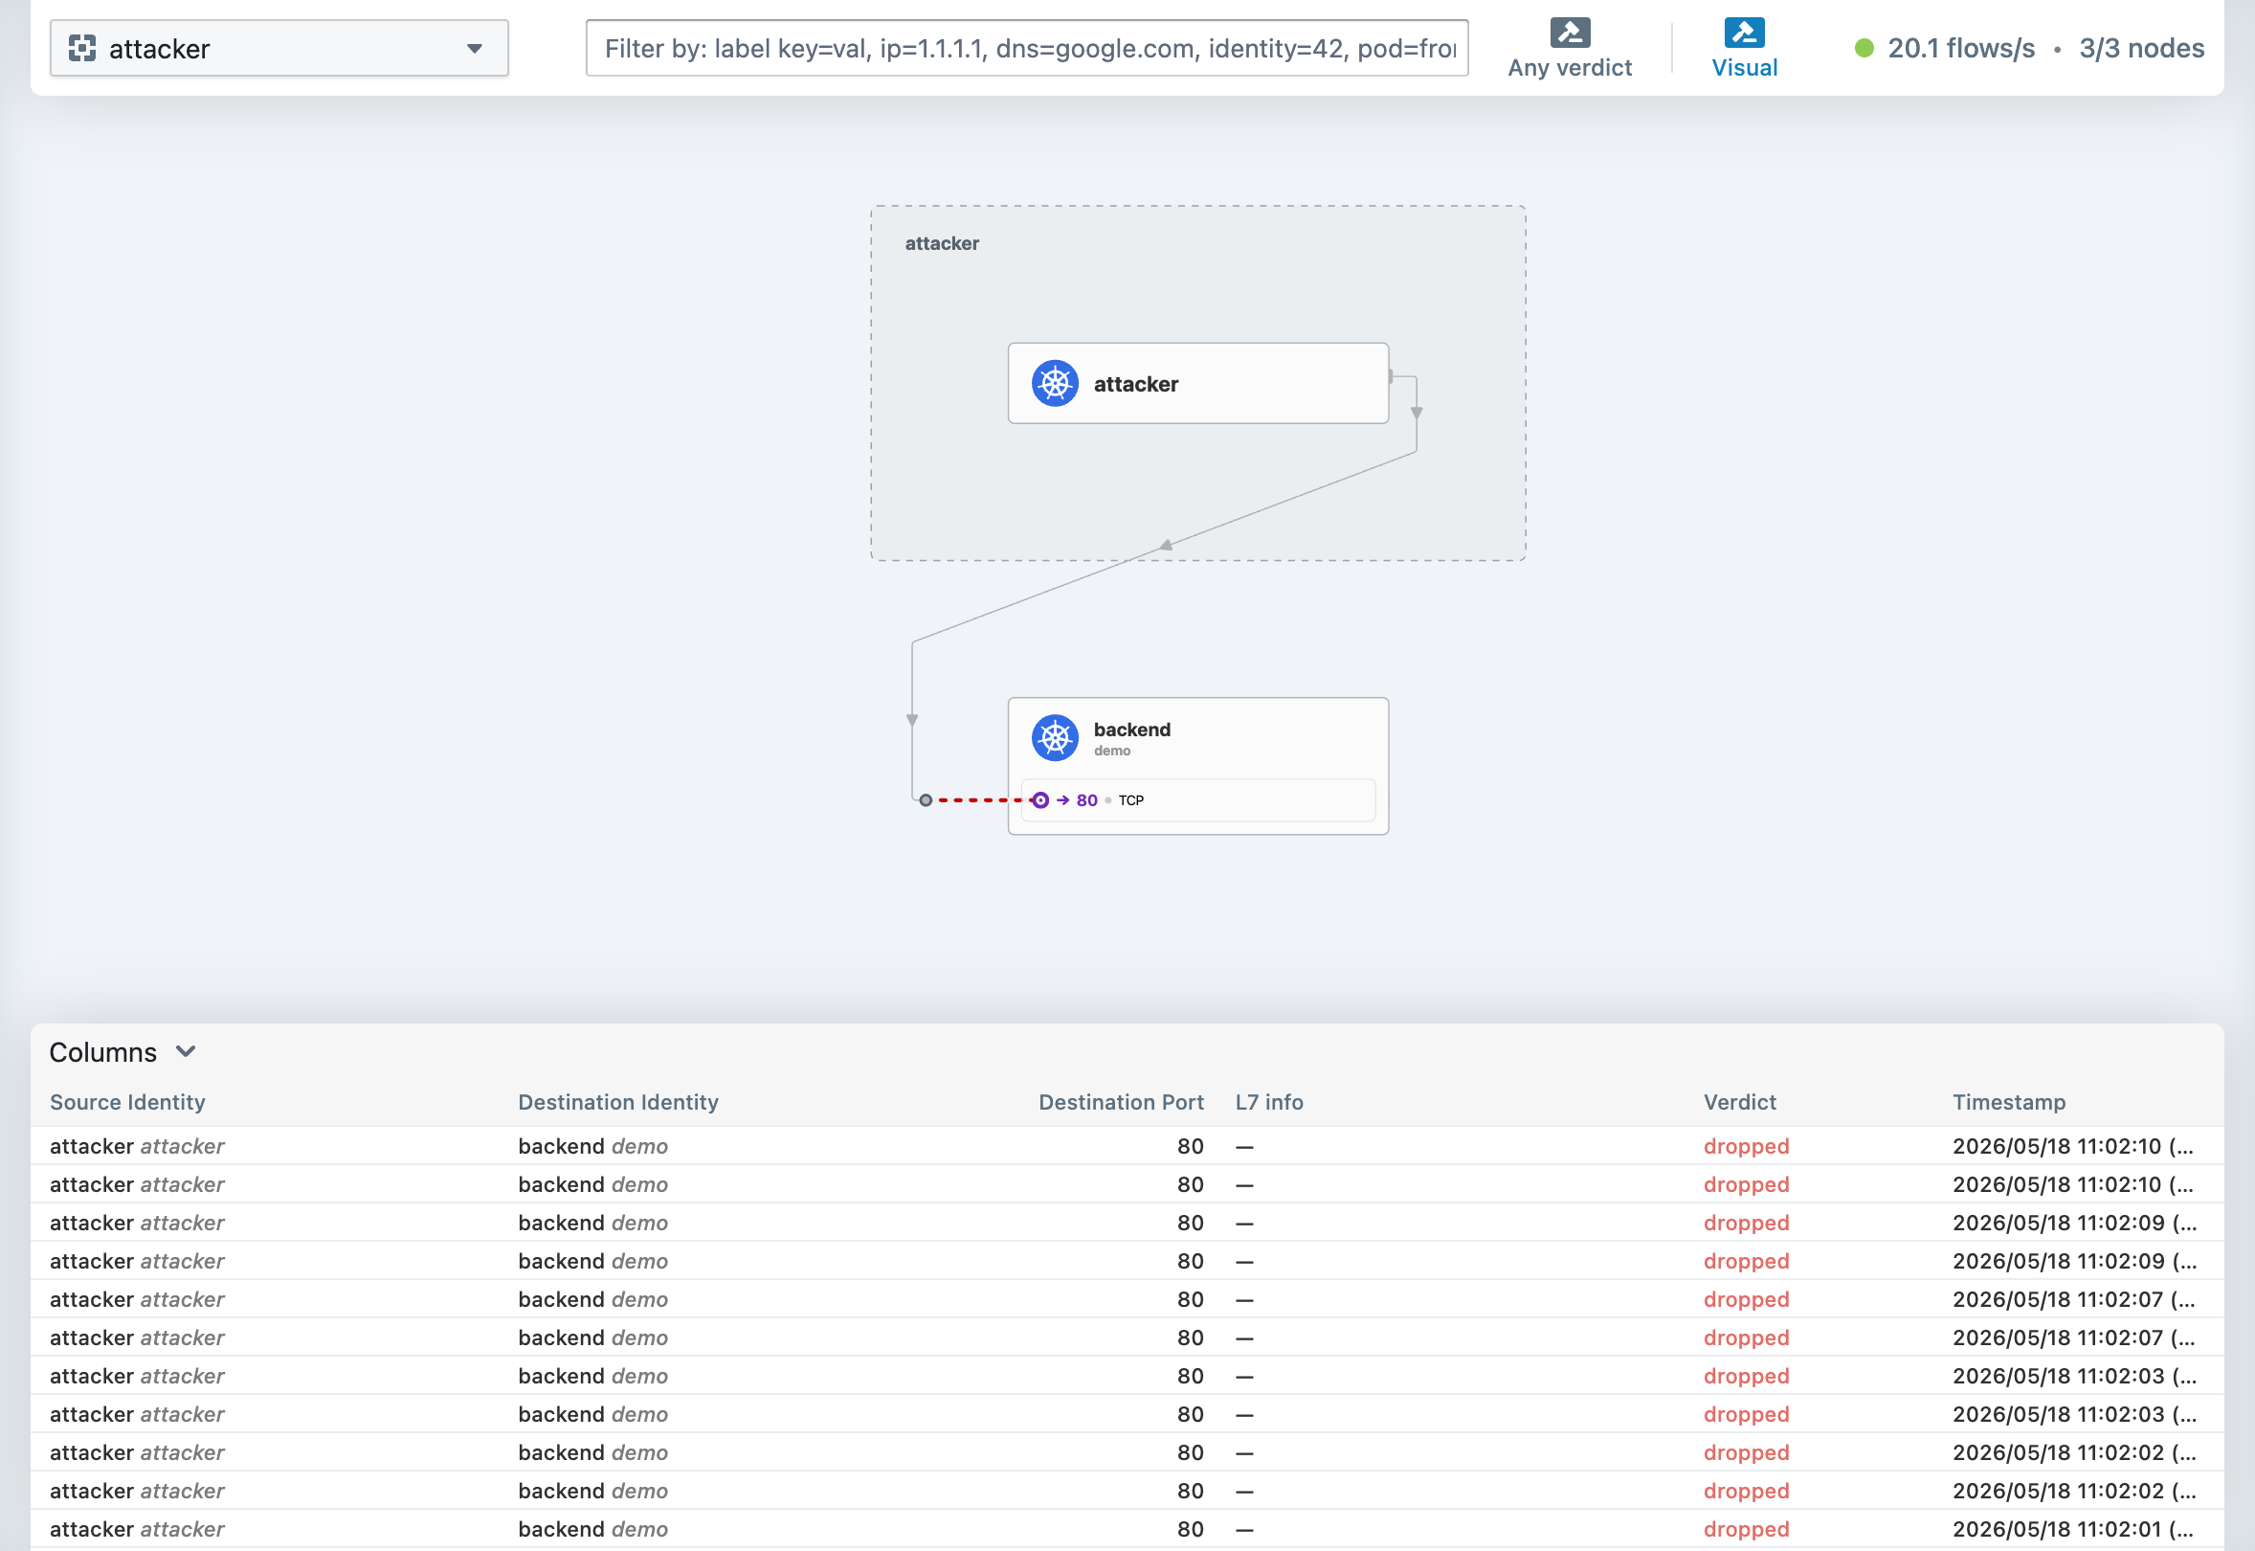The image size is (2255, 1551).
Task: Click the purple port 80 endpoint icon
Action: 1040,799
